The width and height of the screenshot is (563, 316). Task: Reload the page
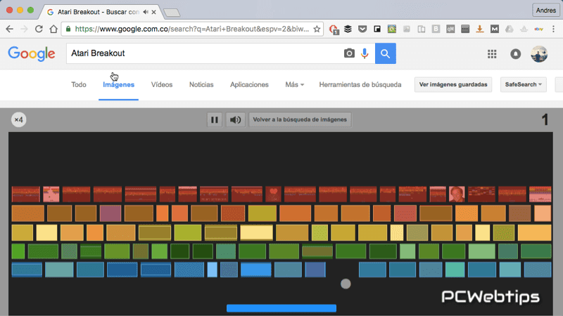[x=39, y=29]
